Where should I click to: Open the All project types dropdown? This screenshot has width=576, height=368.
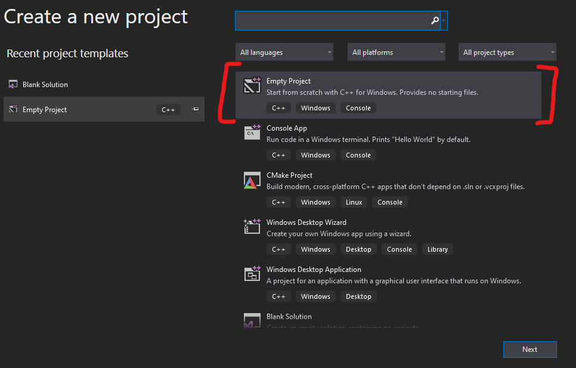pos(507,52)
